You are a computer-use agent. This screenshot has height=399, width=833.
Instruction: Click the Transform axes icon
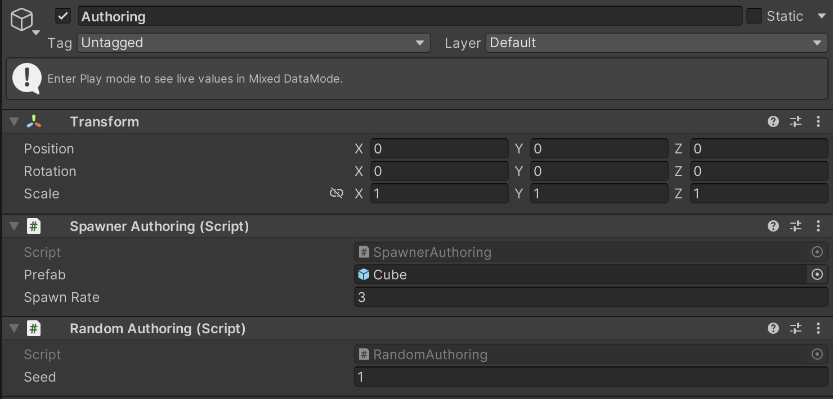pos(34,122)
